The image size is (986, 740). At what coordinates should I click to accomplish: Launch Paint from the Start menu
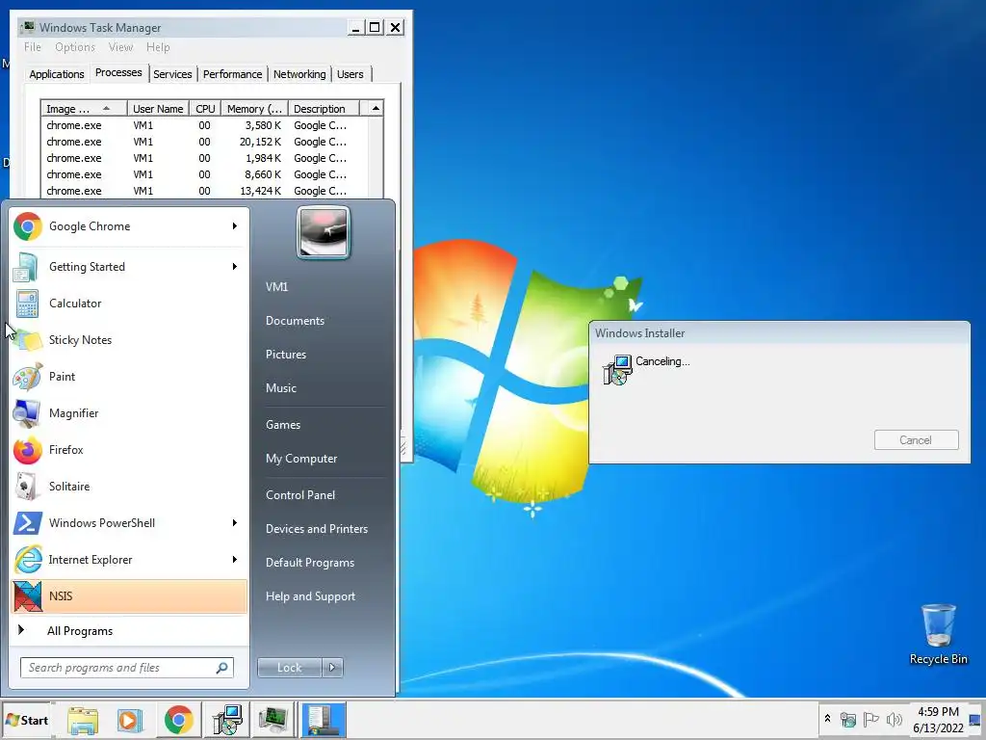click(129, 377)
